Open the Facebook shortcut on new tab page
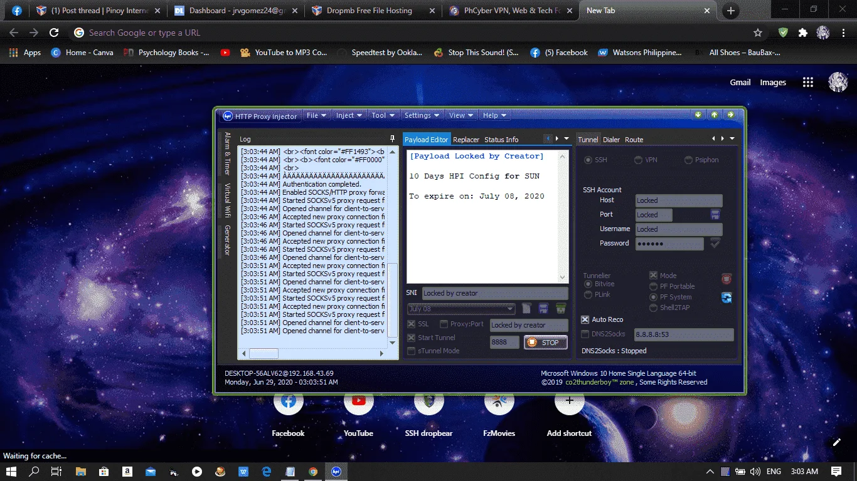The width and height of the screenshot is (857, 481). (289, 401)
